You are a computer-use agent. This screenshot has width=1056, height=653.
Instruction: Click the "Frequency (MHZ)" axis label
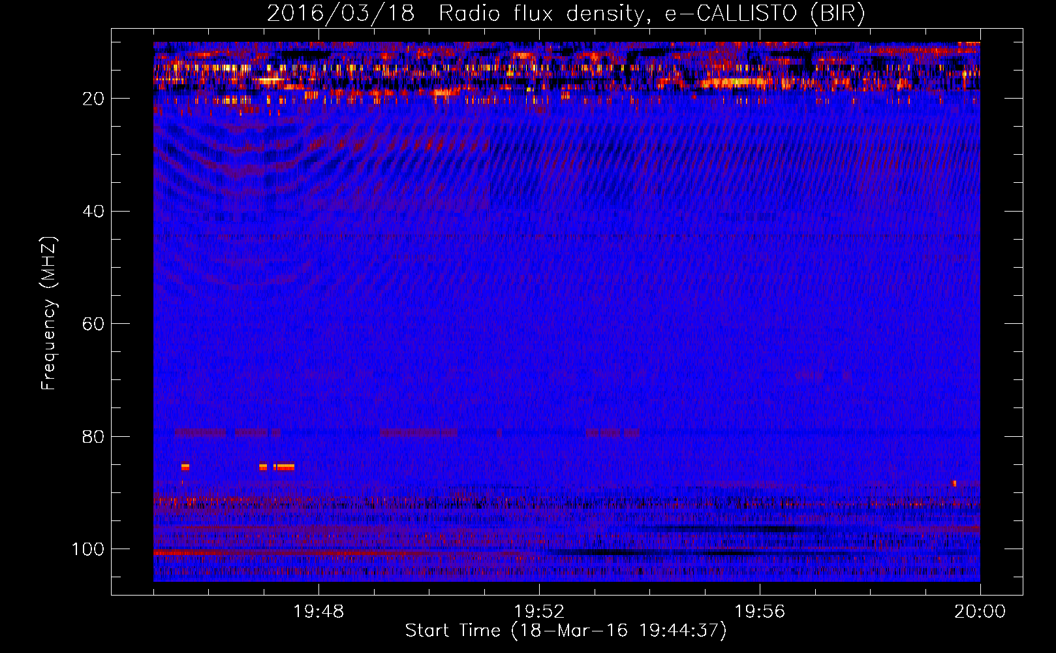pyautogui.click(x=49, y=313)
